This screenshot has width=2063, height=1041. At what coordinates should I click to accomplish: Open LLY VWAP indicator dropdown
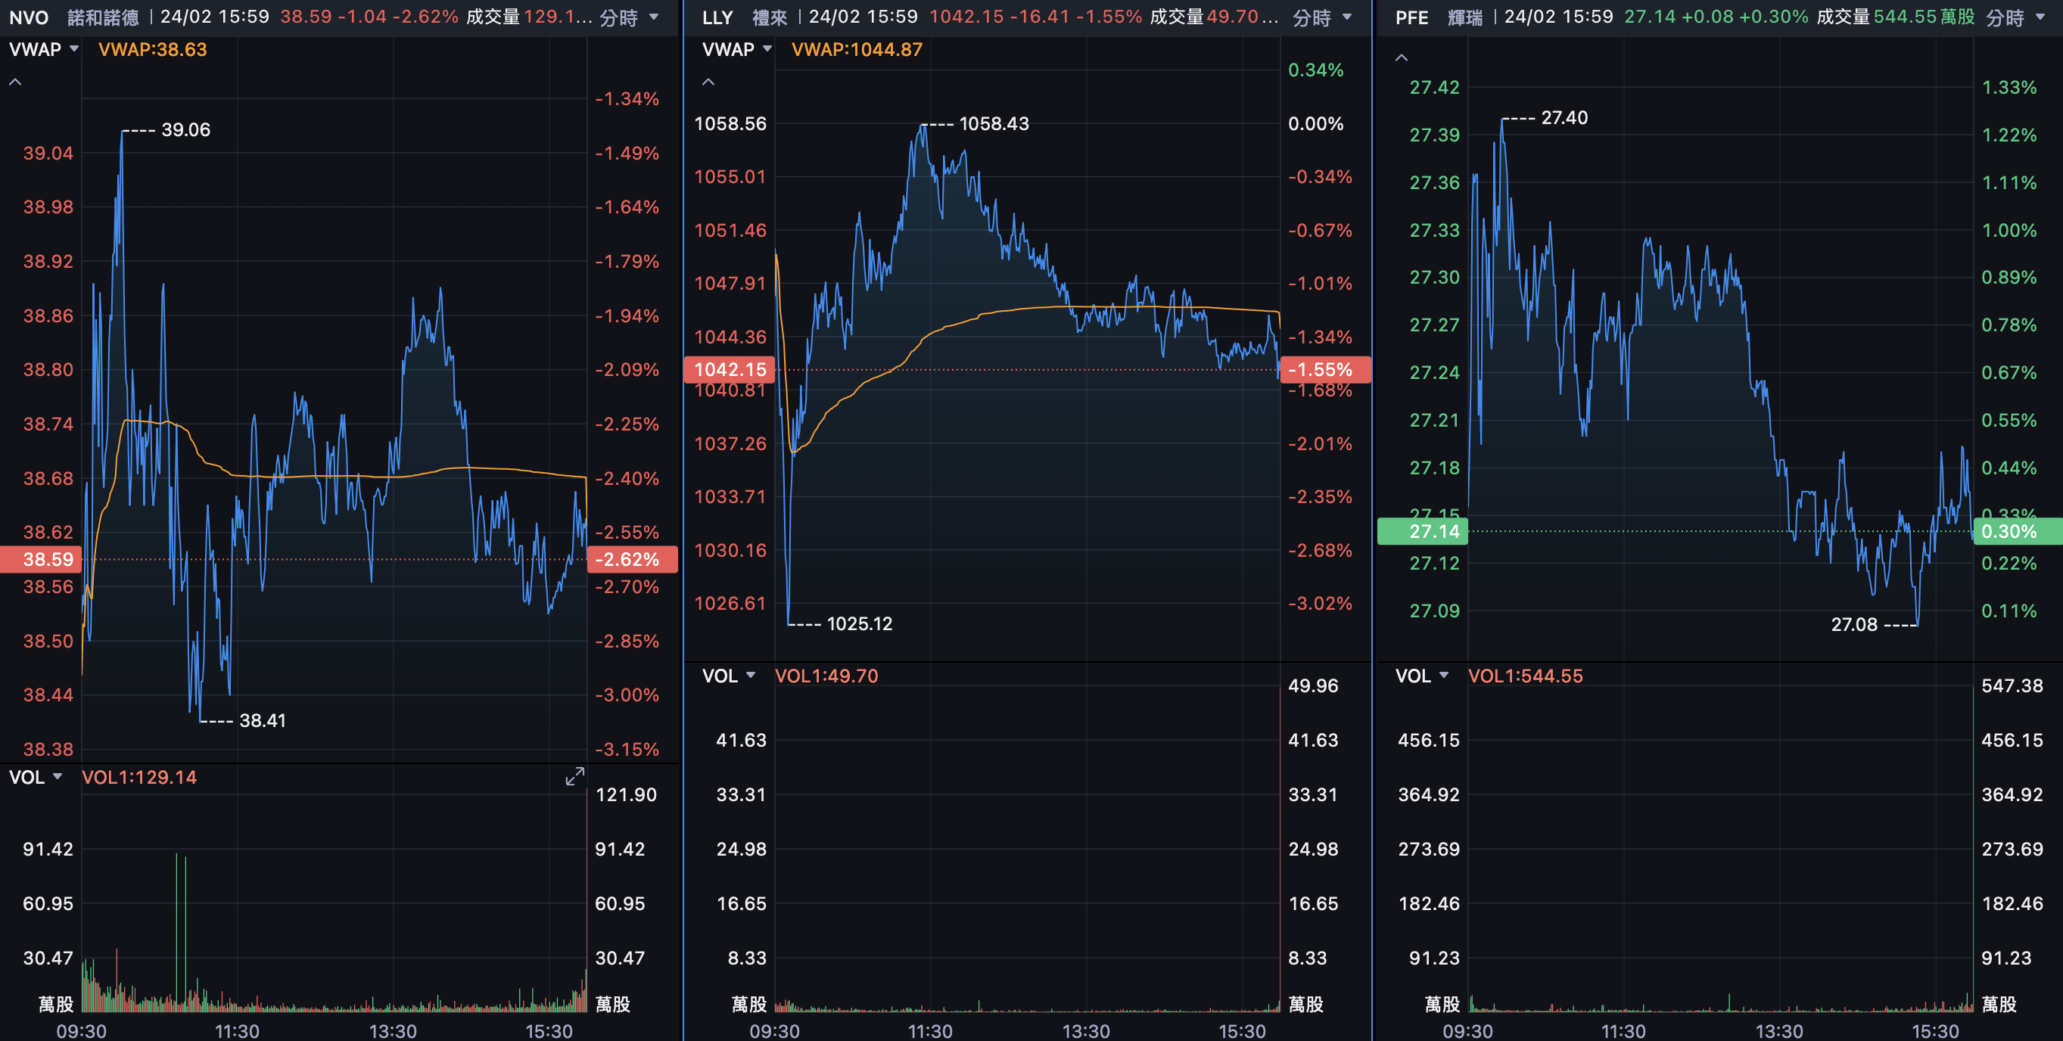pos(736,50)
